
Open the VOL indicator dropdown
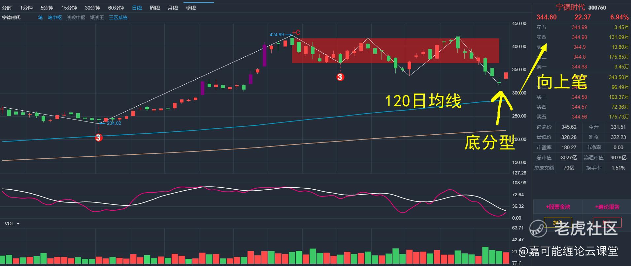click(x=12, y=224)
